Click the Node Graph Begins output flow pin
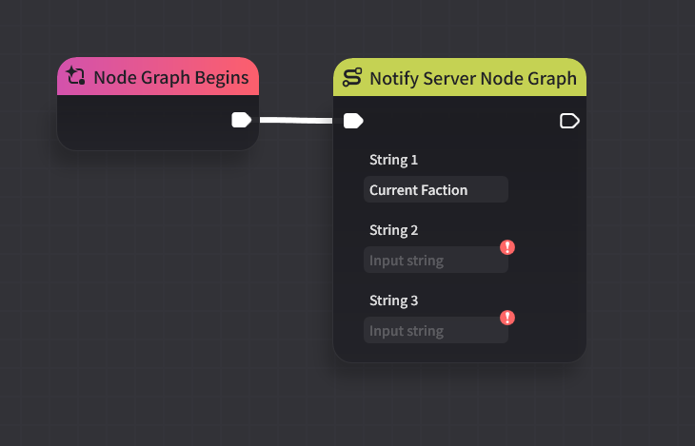Screen dimensions: 695x446 click(x=242, y=120)
